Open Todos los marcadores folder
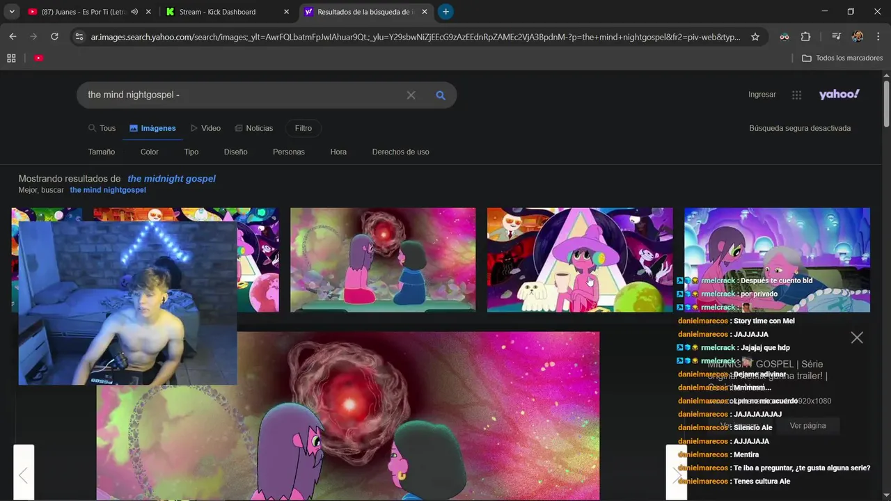This screenshot has width=891, height=501. coord(842,58)
